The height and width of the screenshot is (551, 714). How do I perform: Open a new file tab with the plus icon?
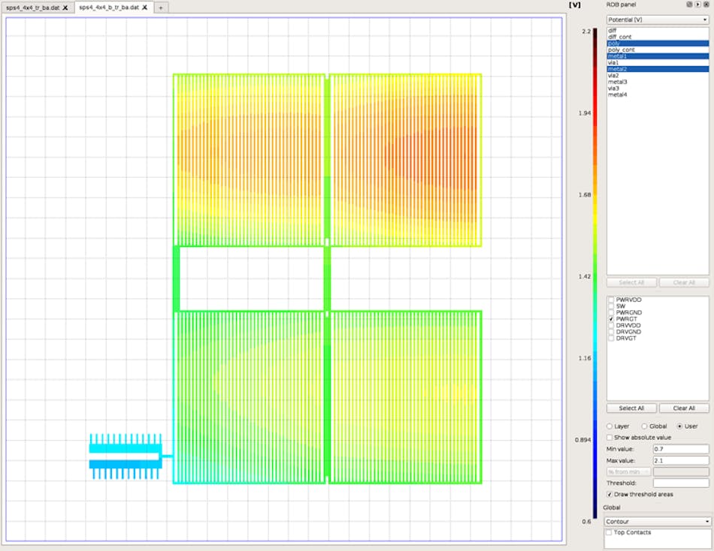pos(160,7)
